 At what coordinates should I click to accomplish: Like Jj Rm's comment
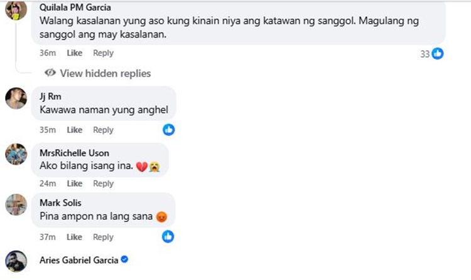[75, 130]
